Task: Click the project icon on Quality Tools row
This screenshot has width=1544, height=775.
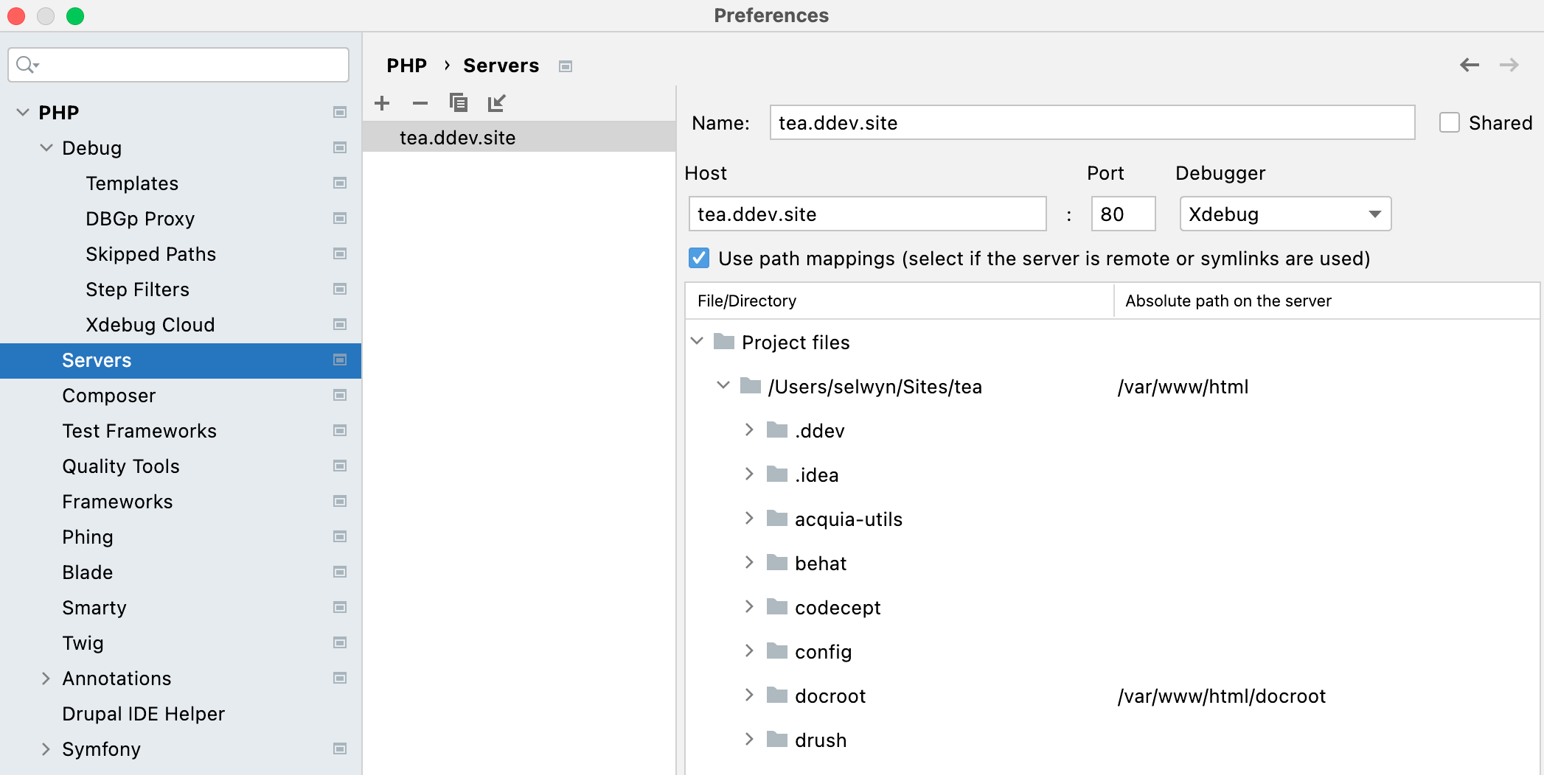Action: coord(340,466)
